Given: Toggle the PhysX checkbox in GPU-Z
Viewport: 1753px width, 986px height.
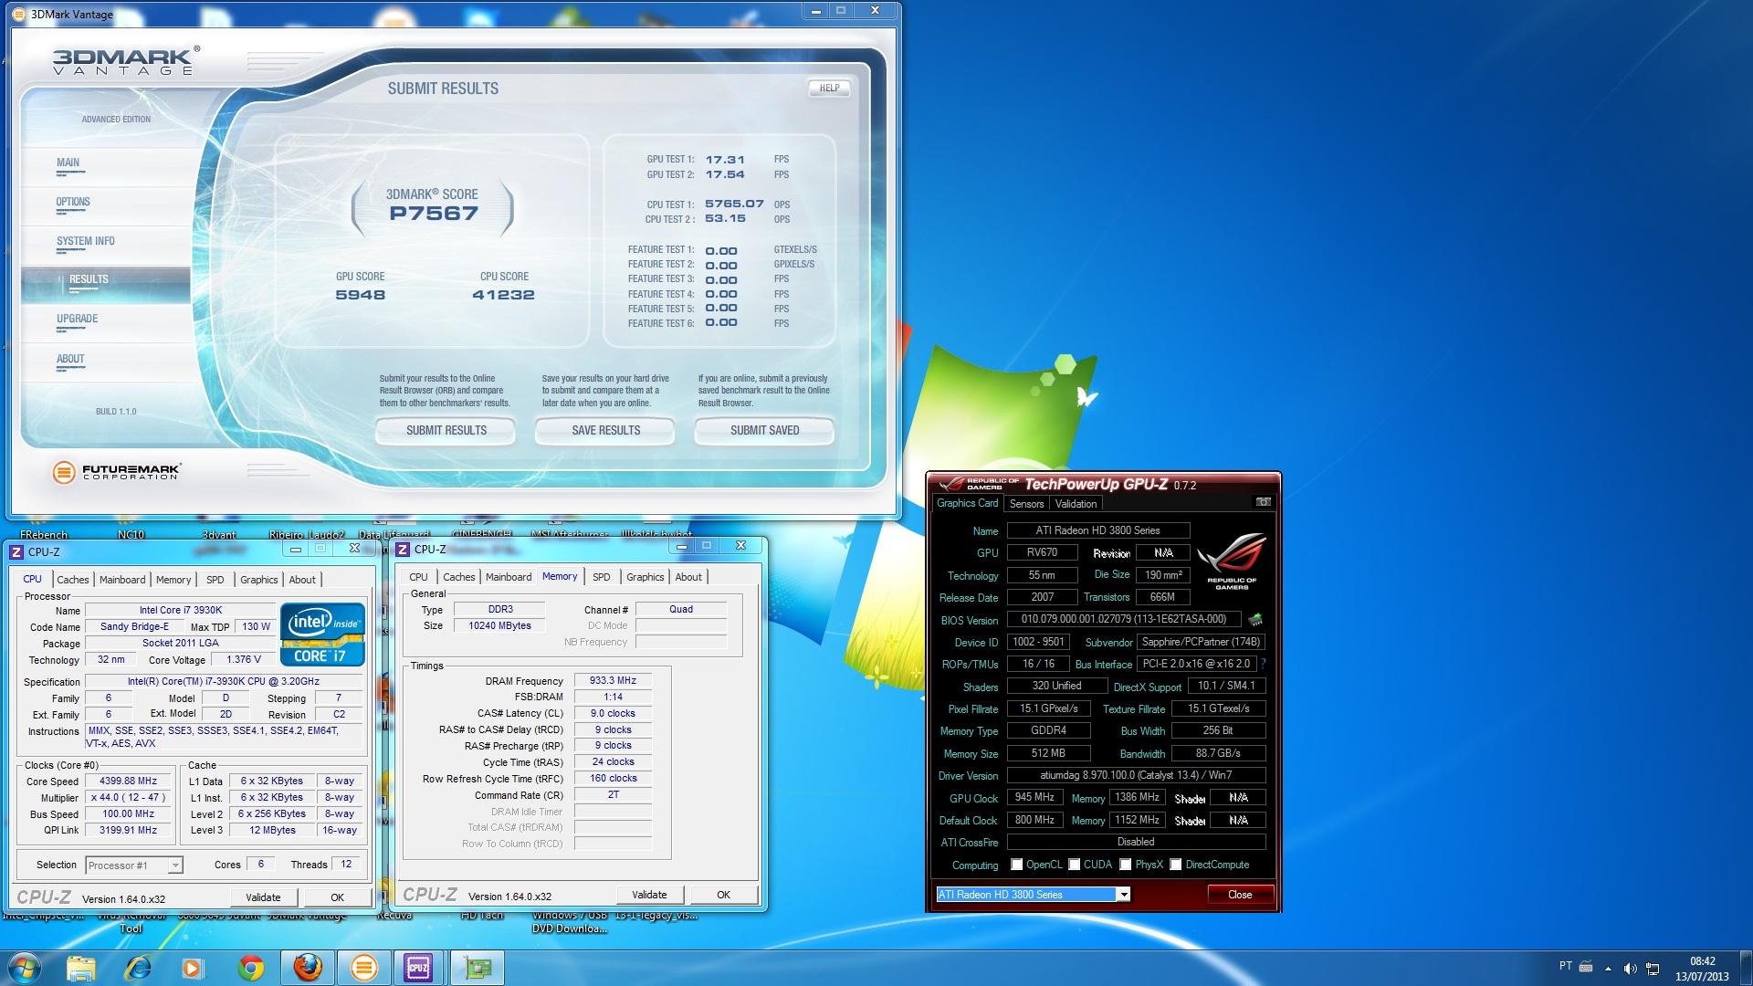Looking at the screenshot, I should [x=1126, y=865].
